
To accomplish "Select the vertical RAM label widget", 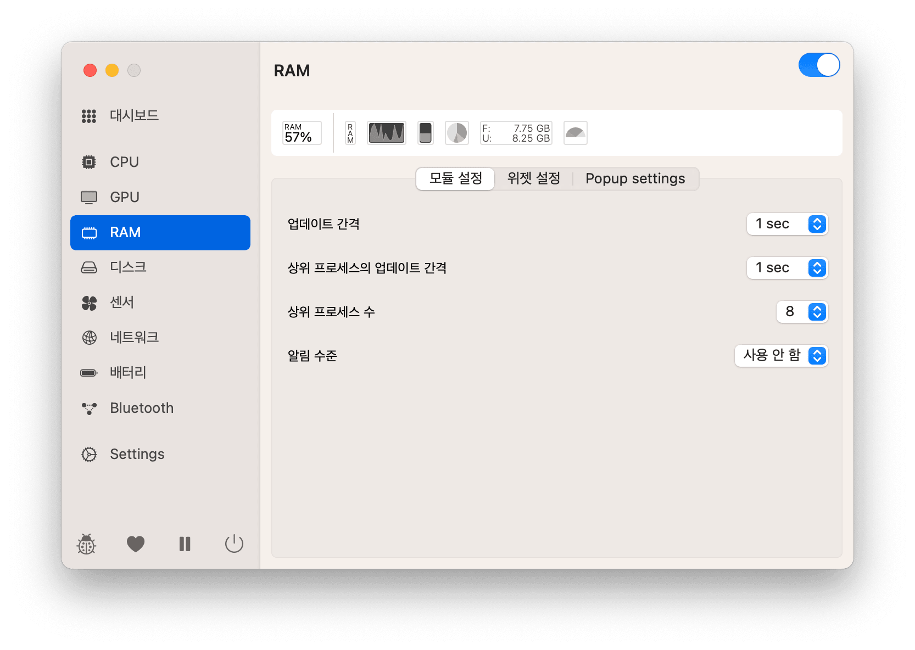I will [x=350, y=133].
